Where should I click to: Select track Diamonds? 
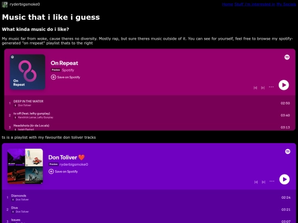click(19, 195)
